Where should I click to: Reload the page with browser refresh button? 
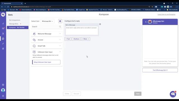pyautogui.click(x=8, y=7)
